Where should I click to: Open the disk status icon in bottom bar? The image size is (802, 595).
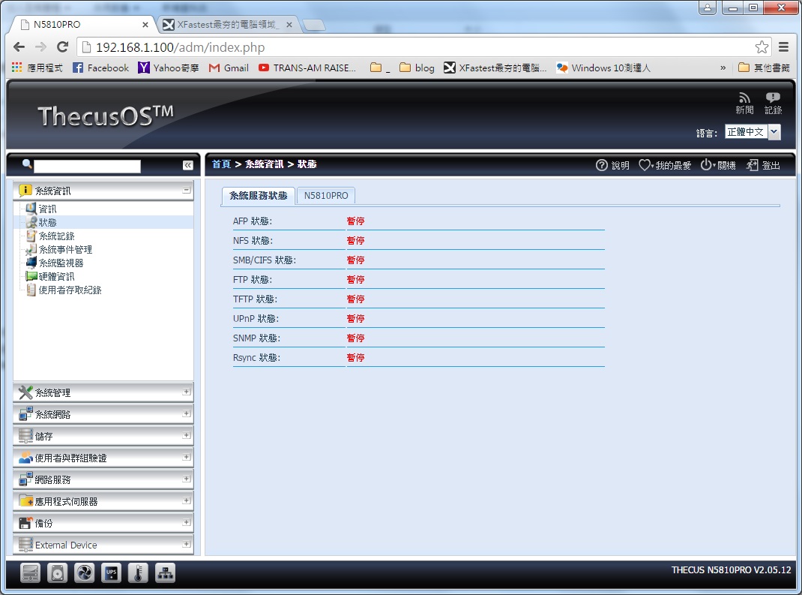click(57, 573)
